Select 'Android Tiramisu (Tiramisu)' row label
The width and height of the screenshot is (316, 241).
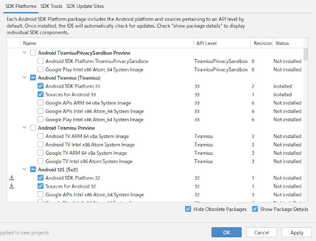tap(69, 78)
